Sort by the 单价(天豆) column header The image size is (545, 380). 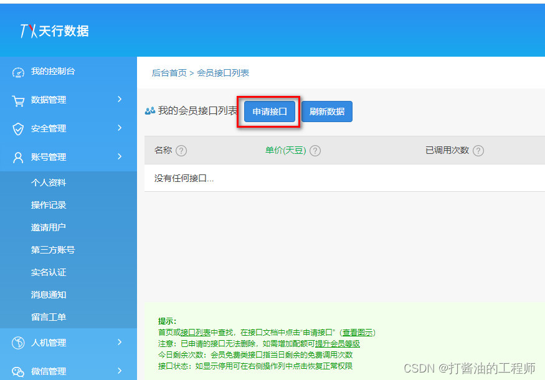(x=285, y=151)
